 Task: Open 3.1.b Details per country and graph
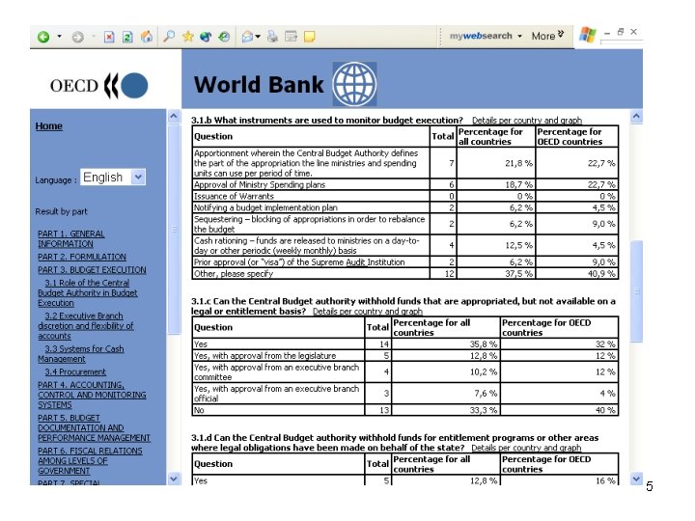pyautogui.click(x=527, y=121)
